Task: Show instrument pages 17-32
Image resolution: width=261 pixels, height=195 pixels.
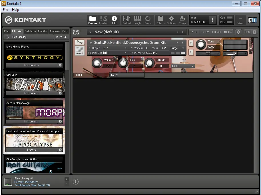Action: (205, 32)
